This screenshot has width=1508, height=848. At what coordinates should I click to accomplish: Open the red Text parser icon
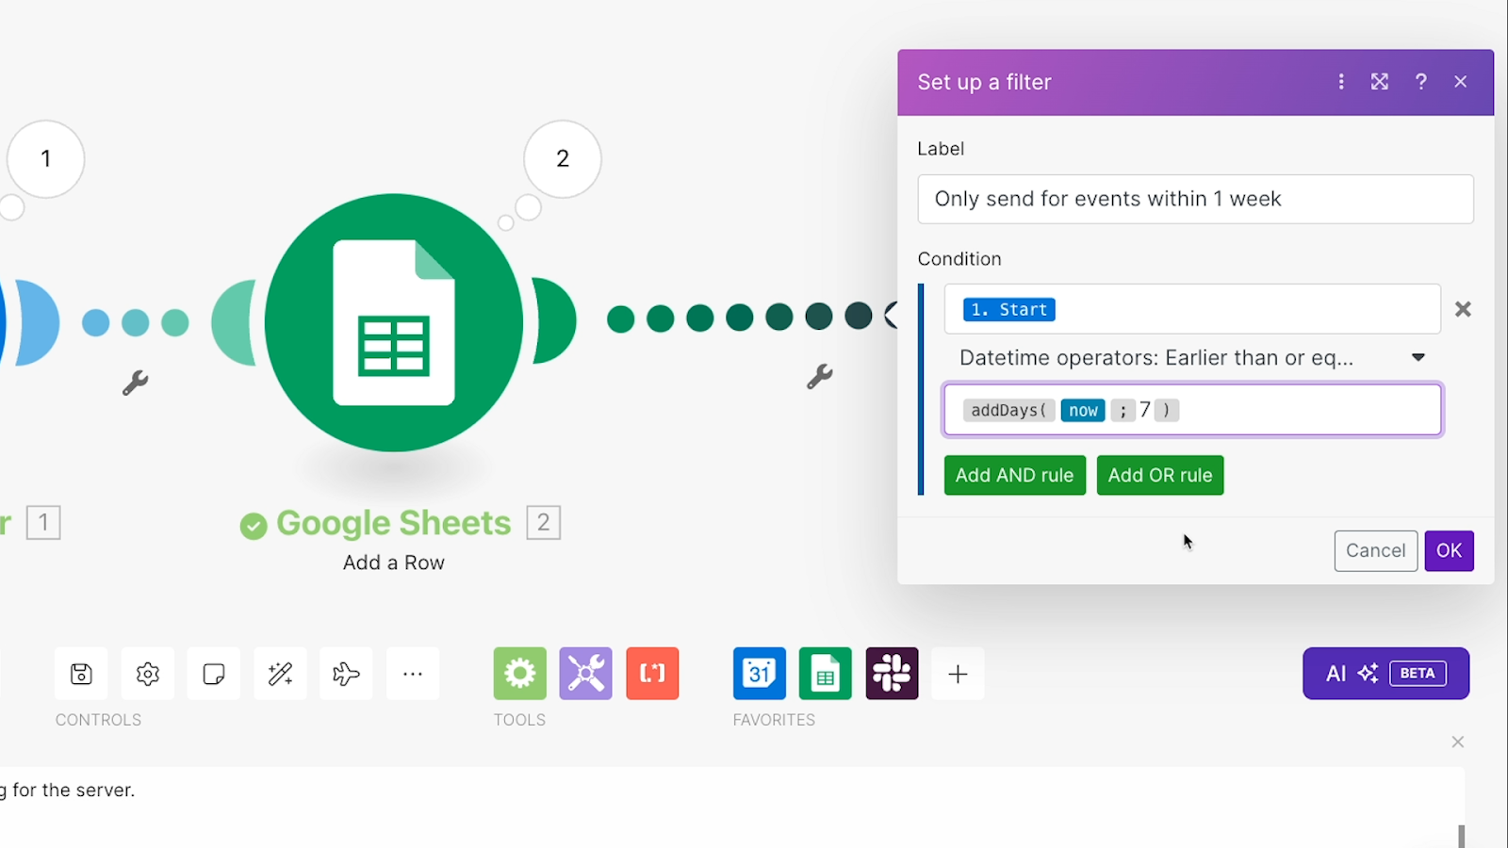[652, 674]
